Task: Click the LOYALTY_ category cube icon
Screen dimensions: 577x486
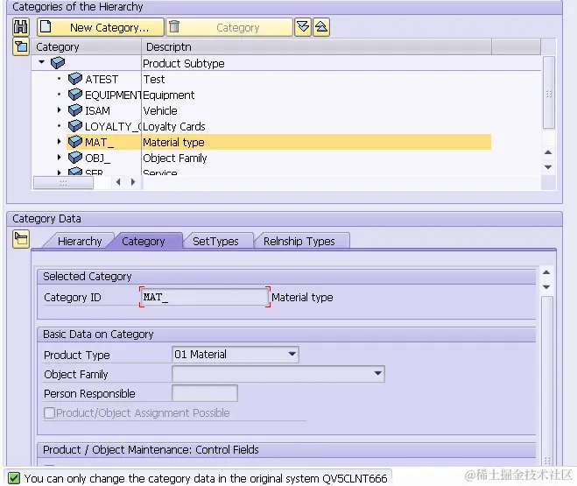Action: coord(75,126)
